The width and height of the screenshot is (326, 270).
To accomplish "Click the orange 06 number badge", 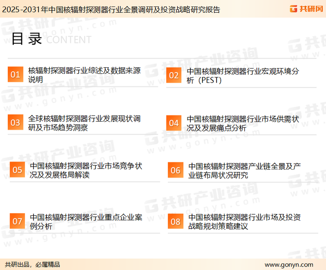I will 176,170.
